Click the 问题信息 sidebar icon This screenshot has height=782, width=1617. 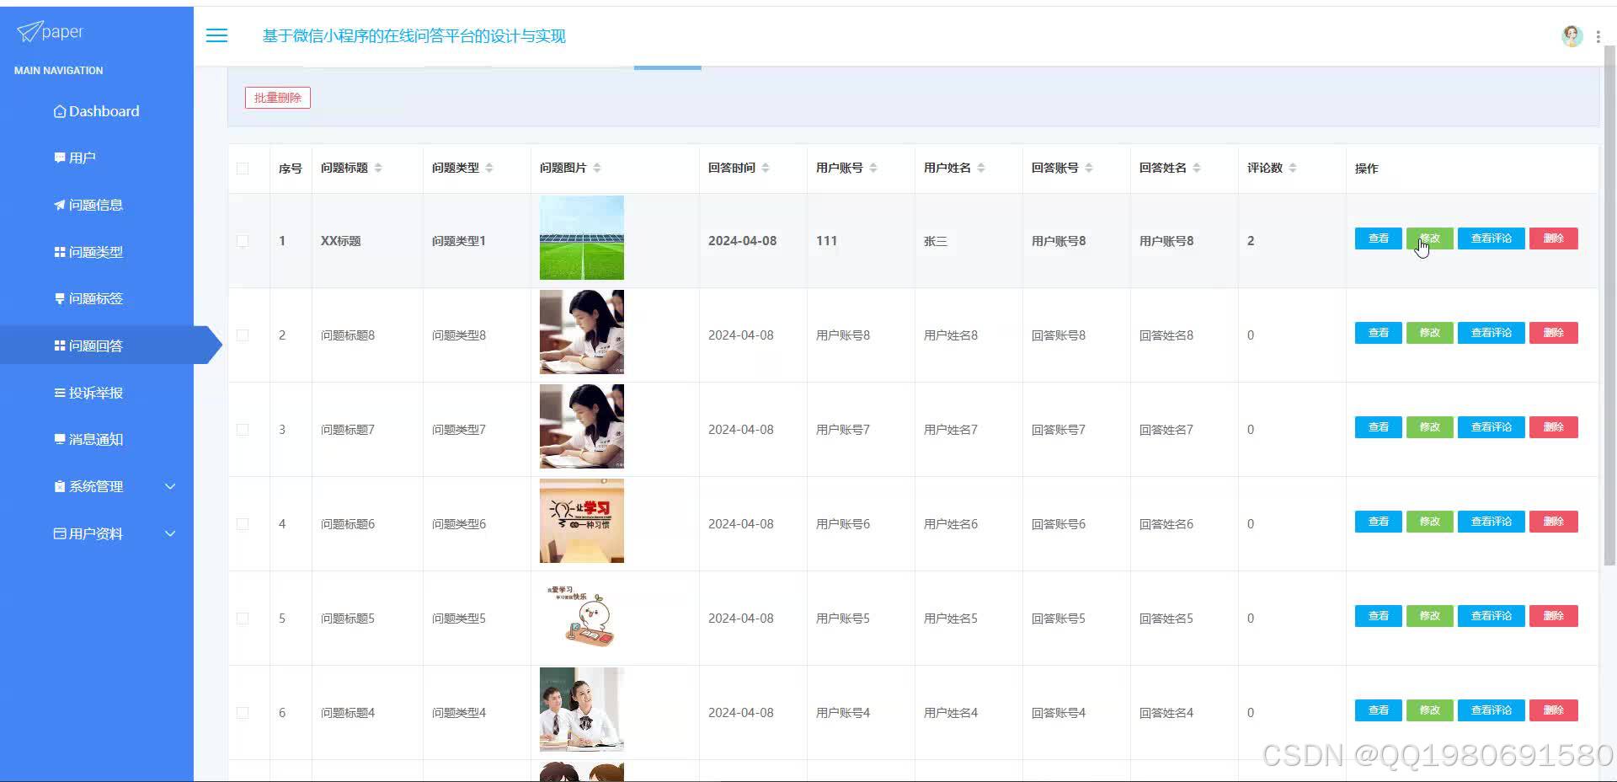coord(60,205)
